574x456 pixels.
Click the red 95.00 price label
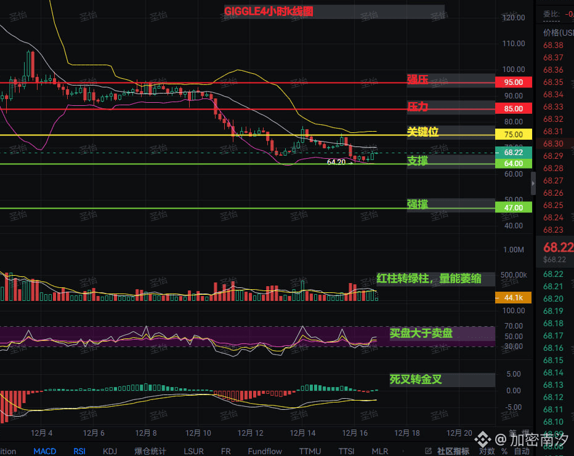point(513,82)
